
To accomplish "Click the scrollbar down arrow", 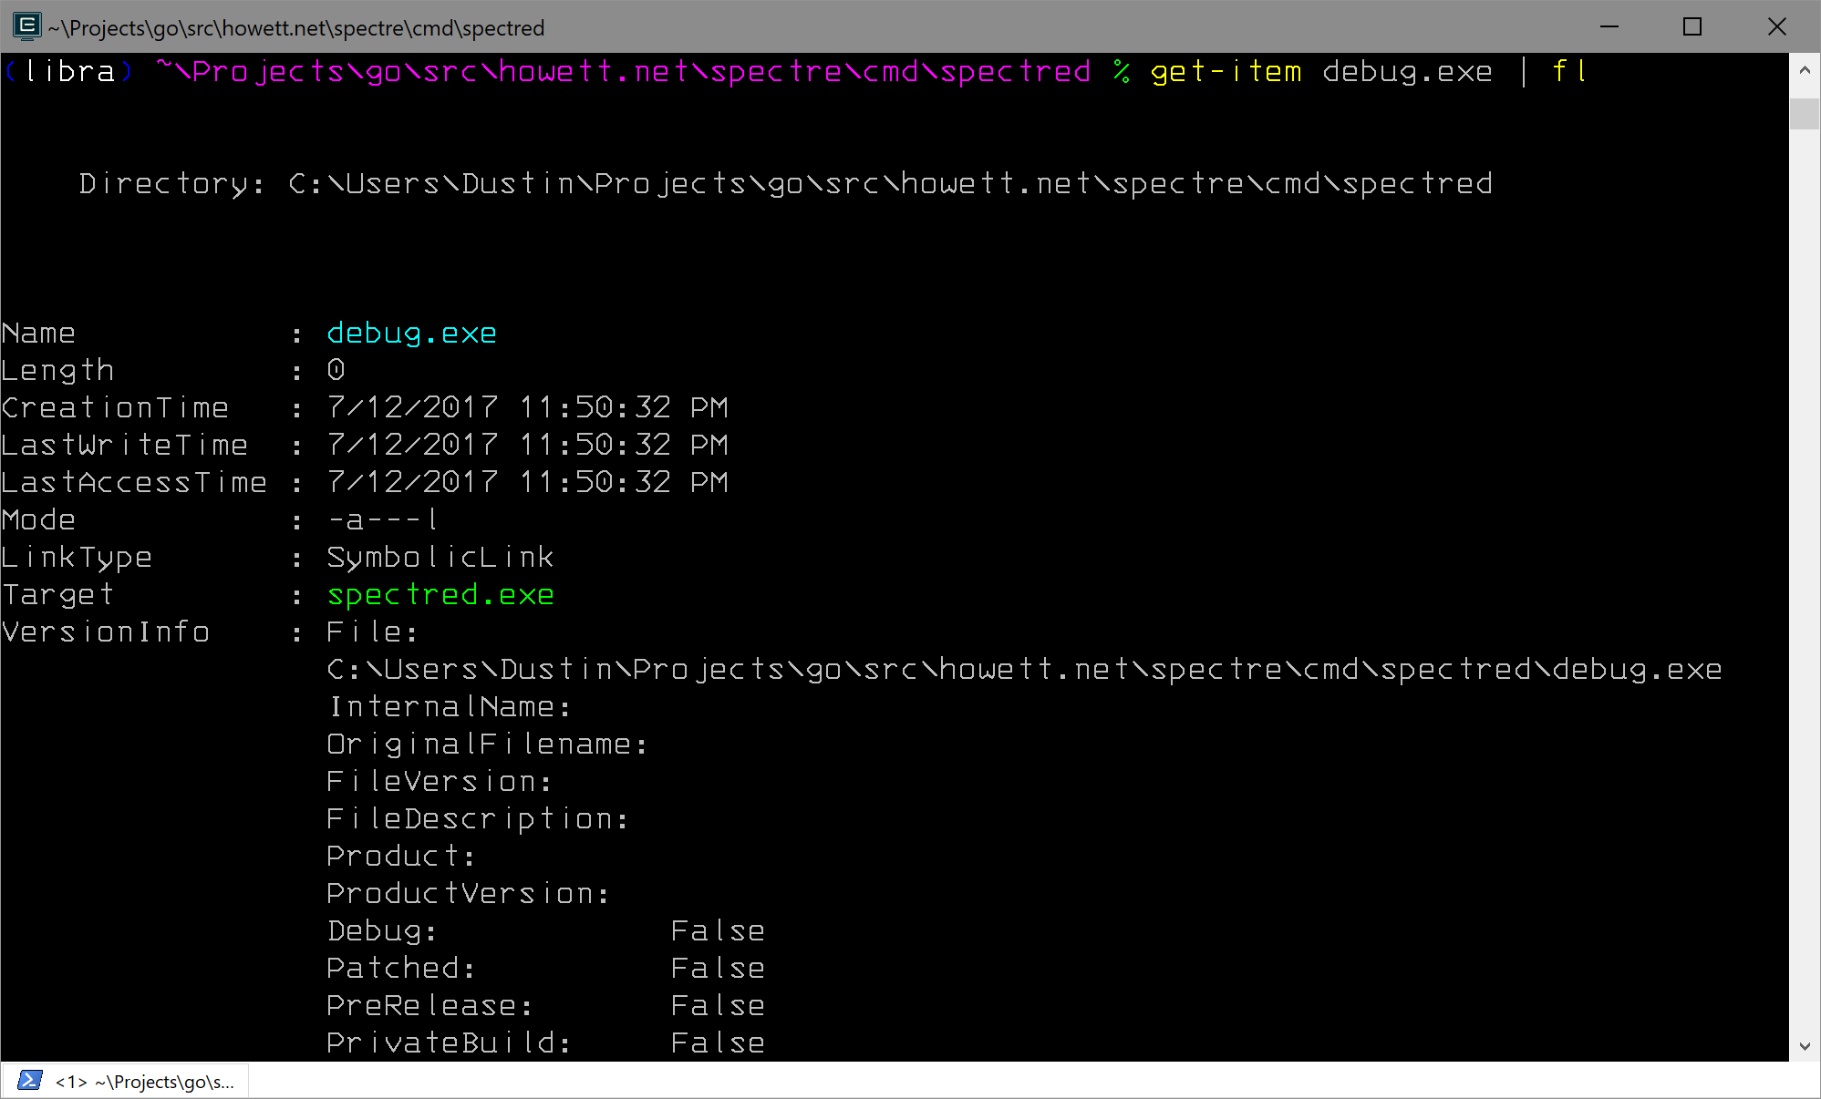I will 1805,1046.
